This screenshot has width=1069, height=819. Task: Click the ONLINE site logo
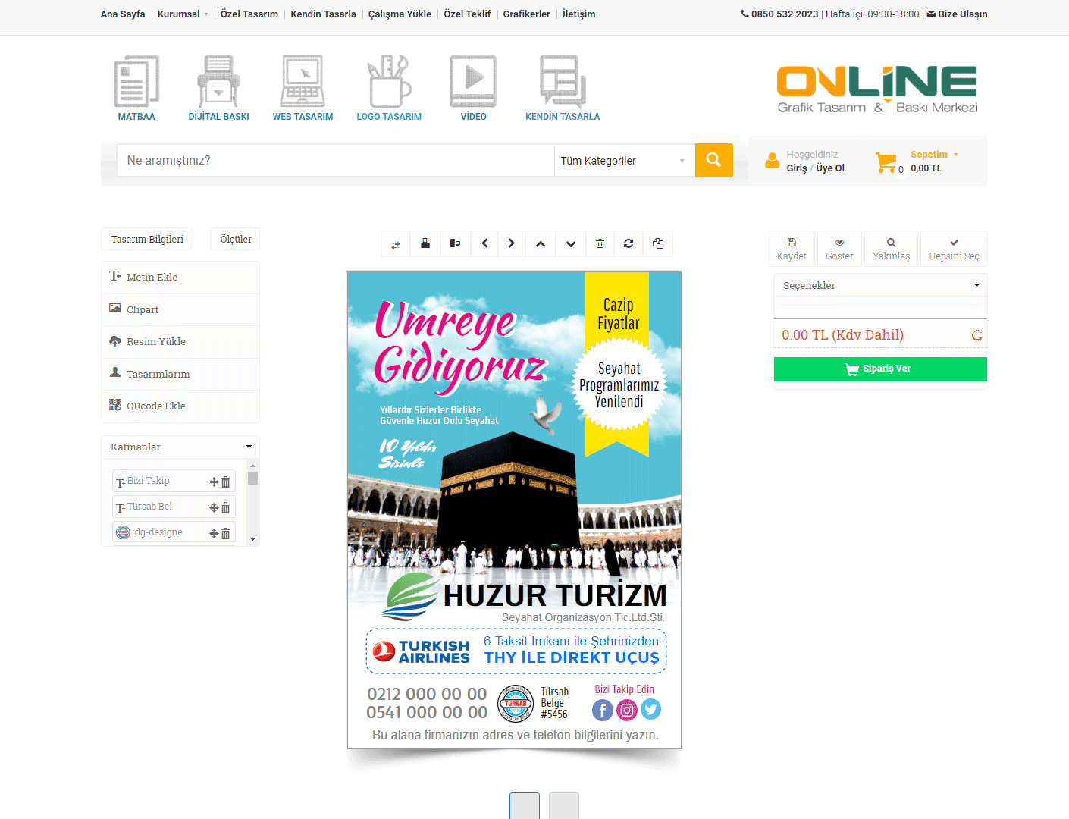pos(877,89)
